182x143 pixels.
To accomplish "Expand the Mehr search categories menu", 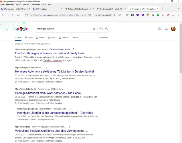I will [75, 37].
